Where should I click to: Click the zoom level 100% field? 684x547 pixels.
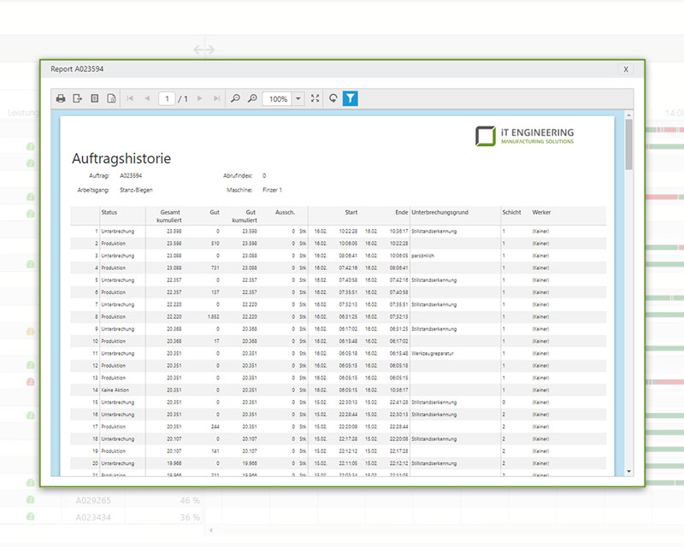coord(278,99)
